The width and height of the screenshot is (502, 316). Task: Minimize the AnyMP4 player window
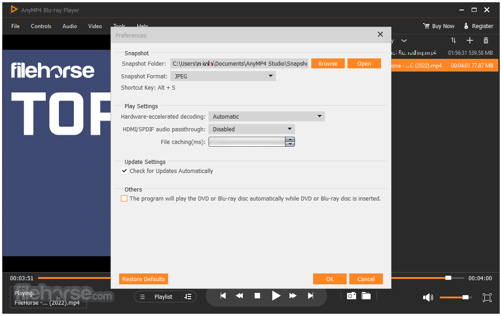tap(462, 10)
